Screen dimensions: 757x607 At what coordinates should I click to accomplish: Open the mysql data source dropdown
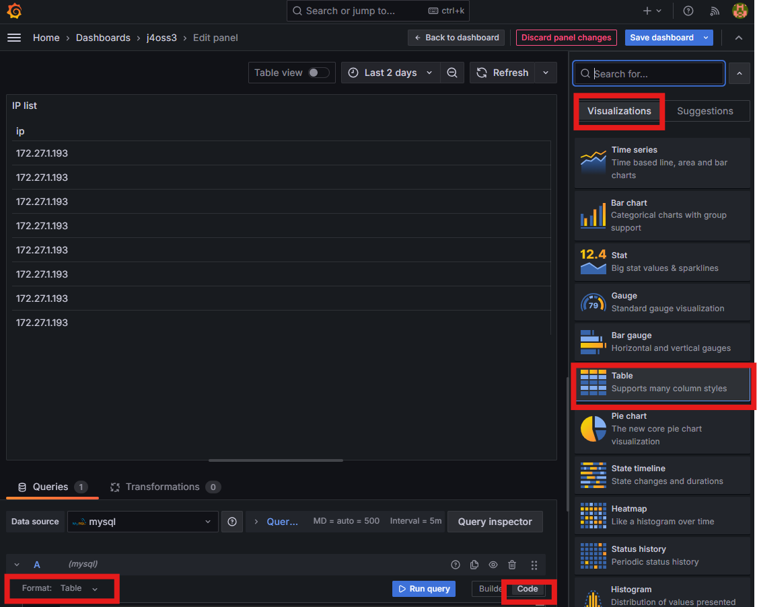pyautogui.click(x=143, y=522)
